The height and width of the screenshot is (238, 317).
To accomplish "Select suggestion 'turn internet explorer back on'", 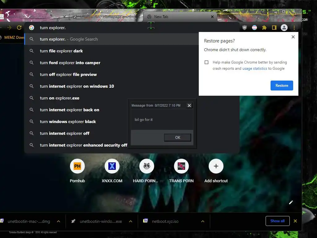I will 76,110.
